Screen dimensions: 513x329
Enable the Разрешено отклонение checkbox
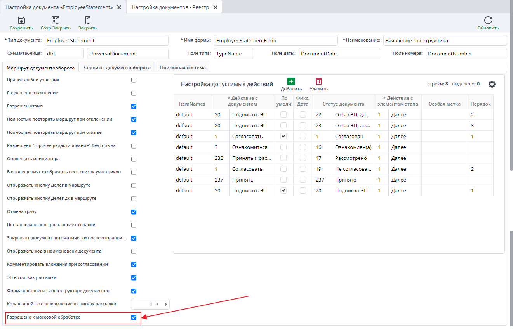(134, 93)
